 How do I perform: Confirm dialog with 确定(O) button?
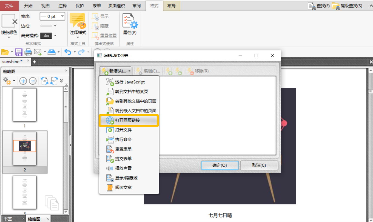[x=220, y=165]
